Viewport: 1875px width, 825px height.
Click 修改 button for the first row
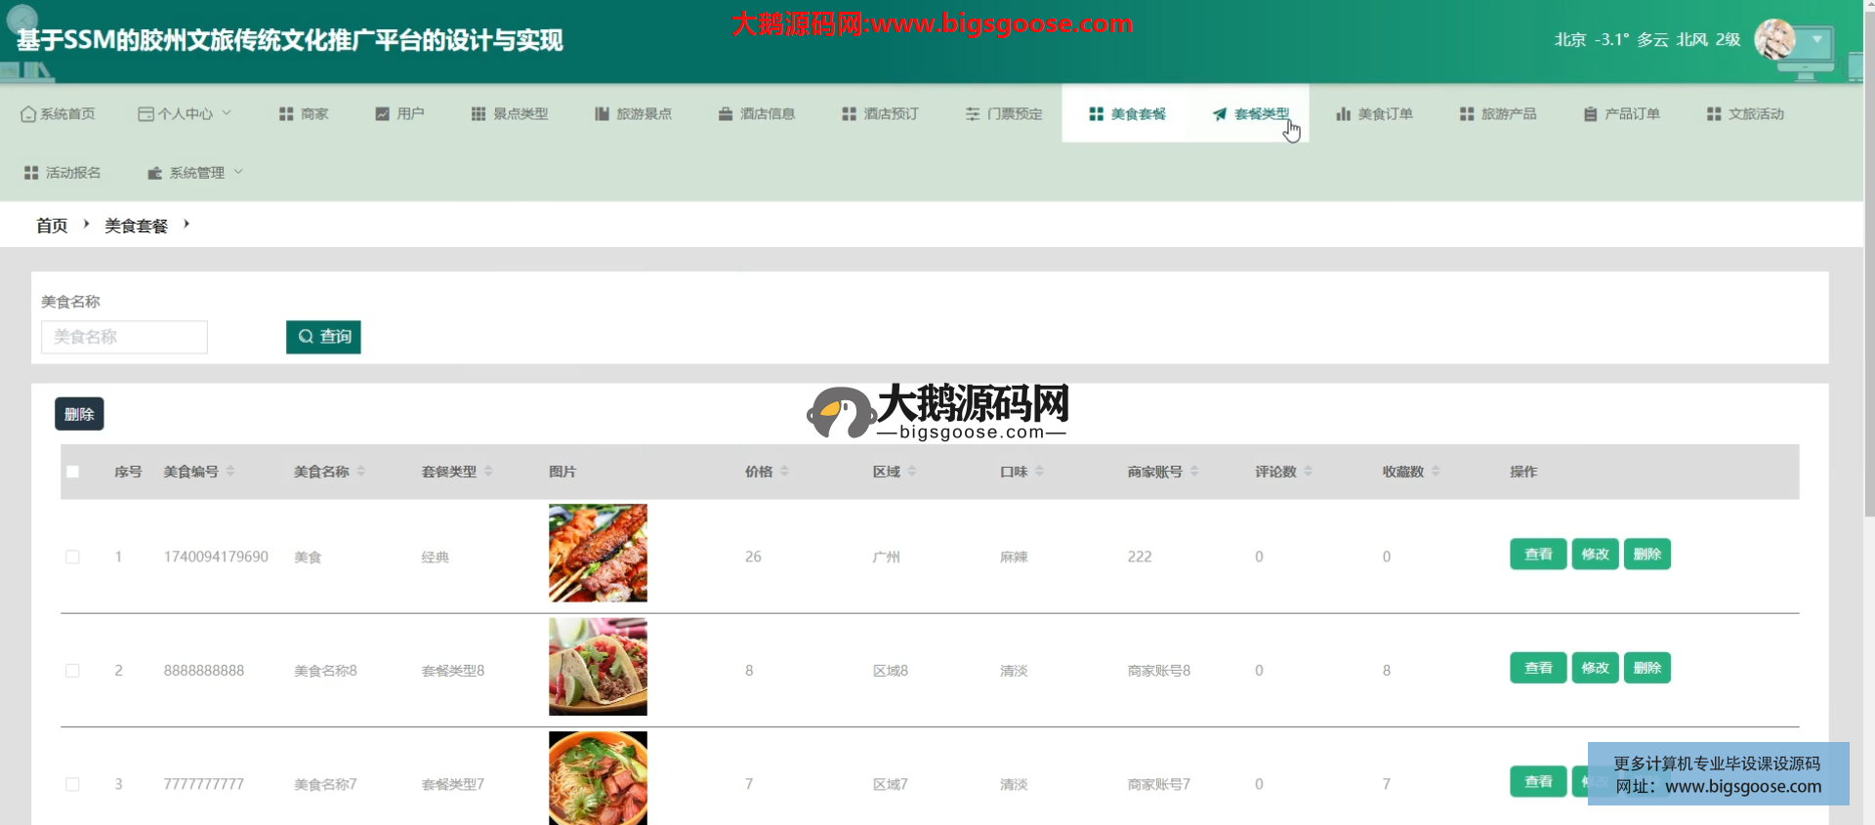tap(1595, 555)
